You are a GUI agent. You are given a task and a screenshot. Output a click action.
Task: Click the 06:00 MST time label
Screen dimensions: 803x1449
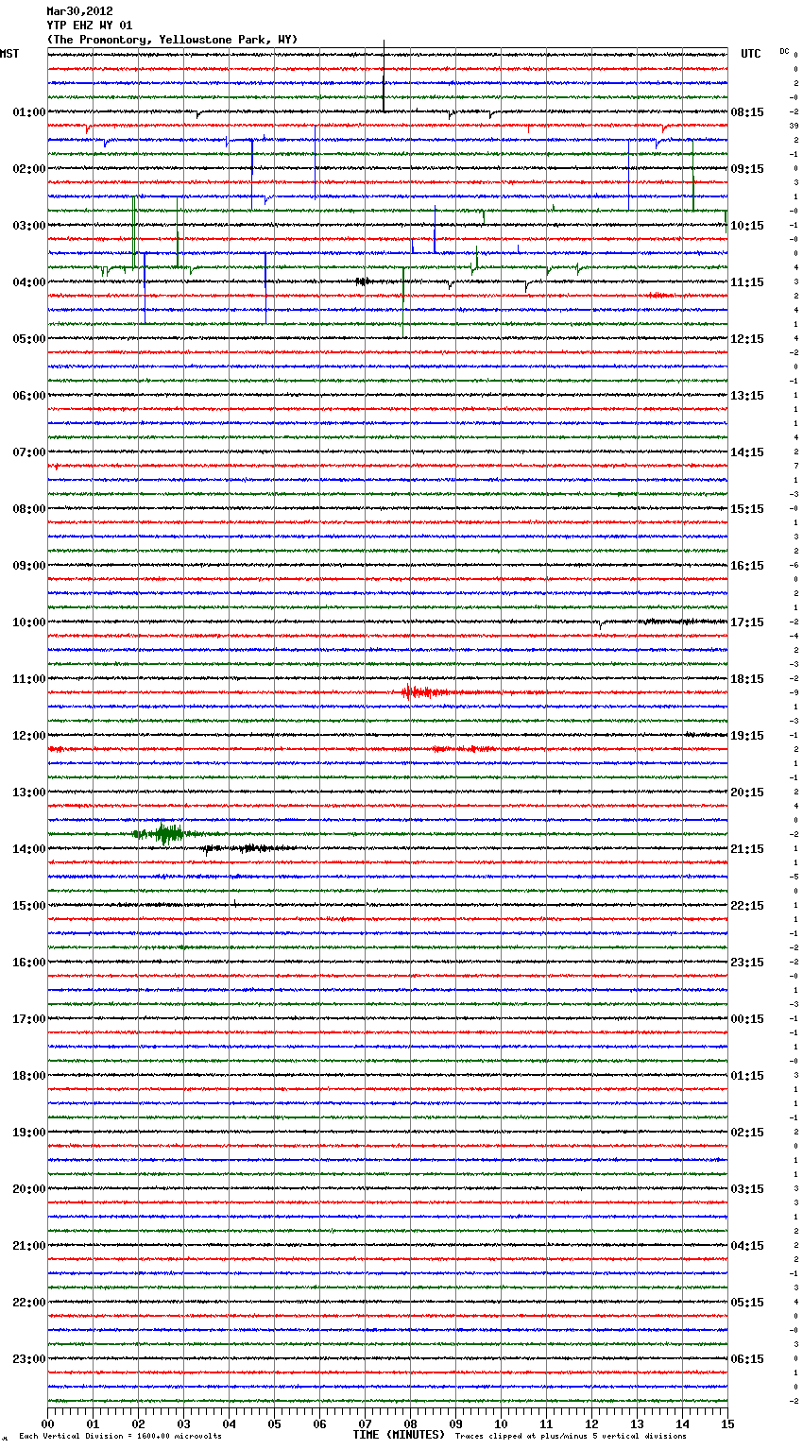[x=29, y=395]
